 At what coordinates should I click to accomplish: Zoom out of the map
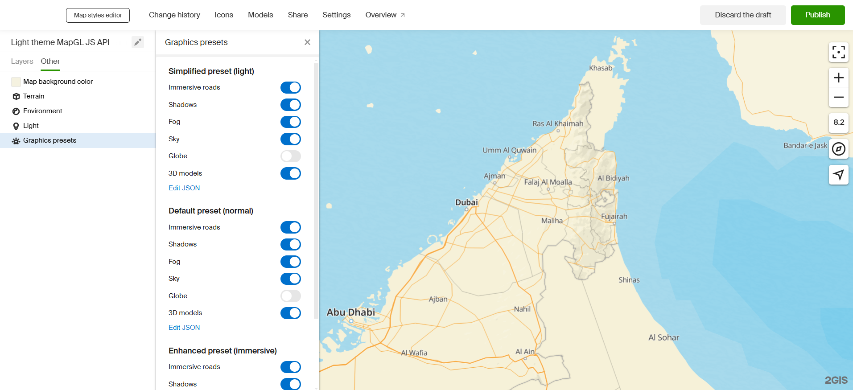pyautogui.click(x=838, y=97)
